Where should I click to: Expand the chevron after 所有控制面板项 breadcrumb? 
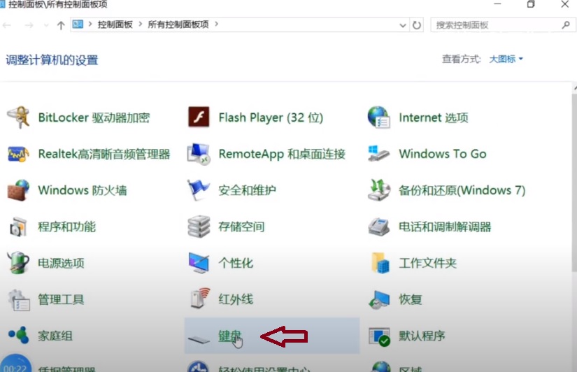point(216,24)
